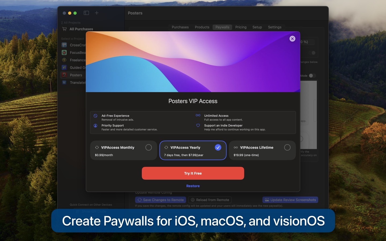Select the Posters project icon

[x=64, y=75]
